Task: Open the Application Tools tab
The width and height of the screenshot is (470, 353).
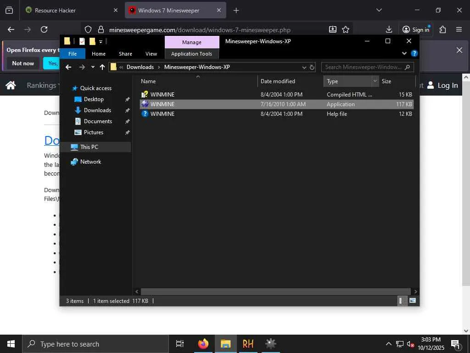Action: [191, 54]
